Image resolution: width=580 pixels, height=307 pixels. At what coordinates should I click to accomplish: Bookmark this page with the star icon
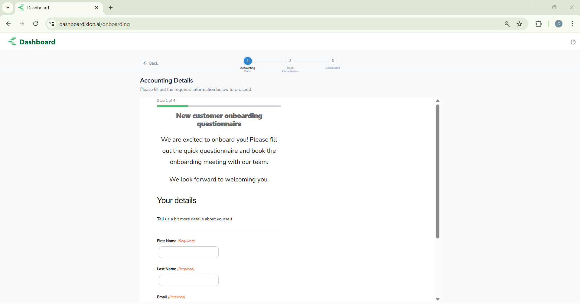(x=519, y=24)
